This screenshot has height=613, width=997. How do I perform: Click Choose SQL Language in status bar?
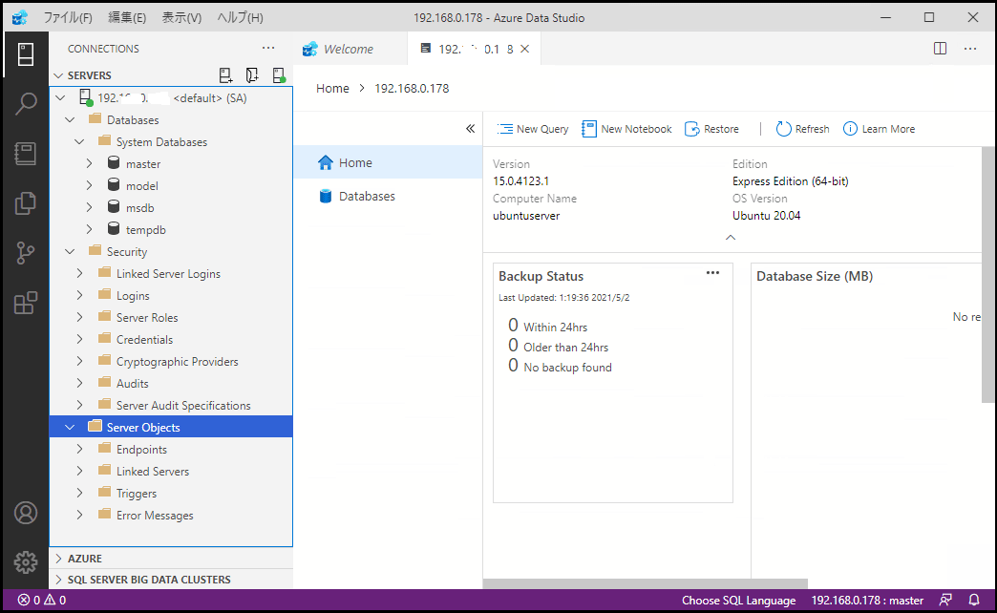point(738,600)
